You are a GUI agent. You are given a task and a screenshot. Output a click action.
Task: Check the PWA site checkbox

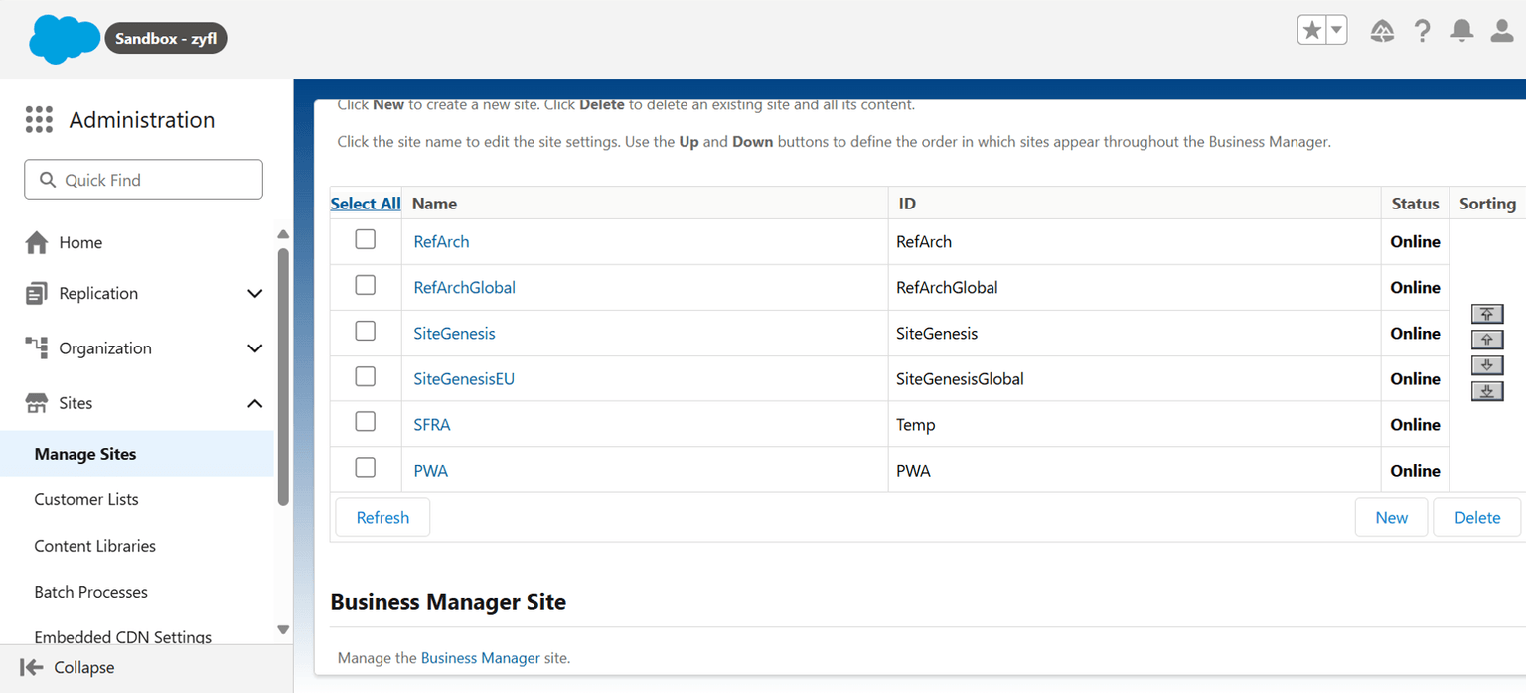pos(366,468)
